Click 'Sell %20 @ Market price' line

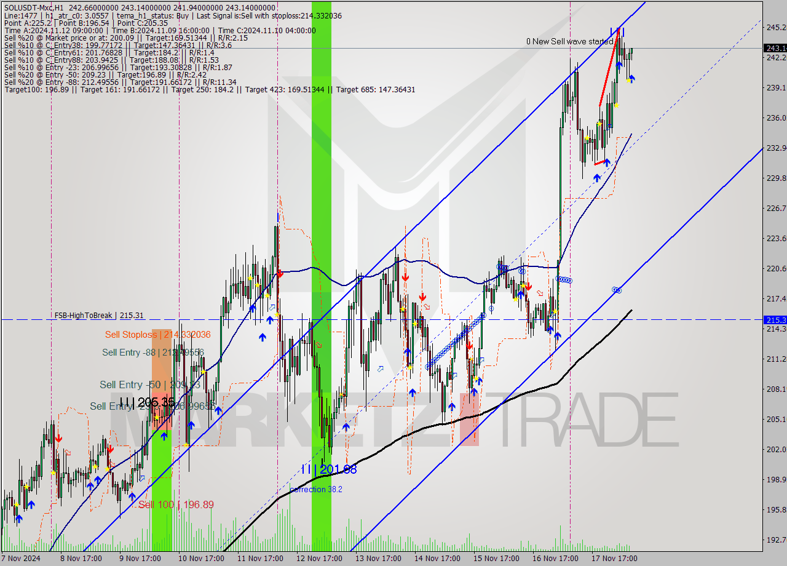pos(126,38)
